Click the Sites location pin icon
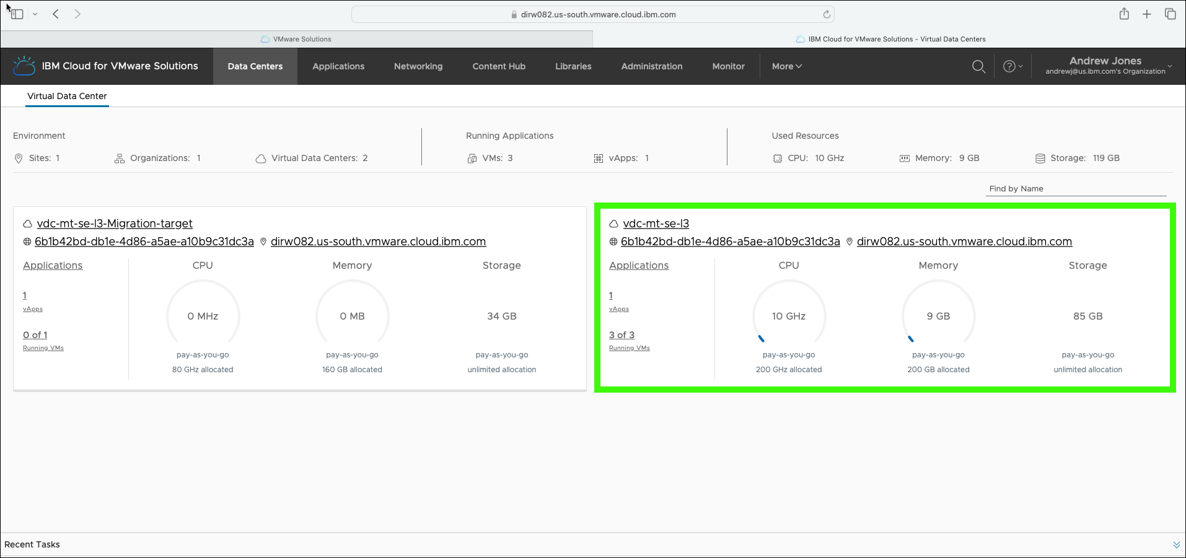The height and width of the screenshot is (558, 1186). [x=19, y=159]
